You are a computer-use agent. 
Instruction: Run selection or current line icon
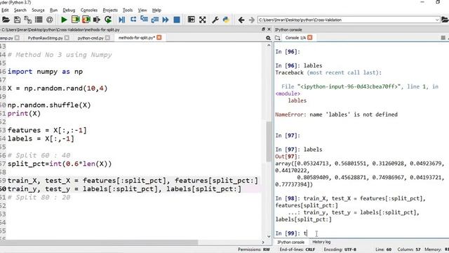click(x=97, y=20)
